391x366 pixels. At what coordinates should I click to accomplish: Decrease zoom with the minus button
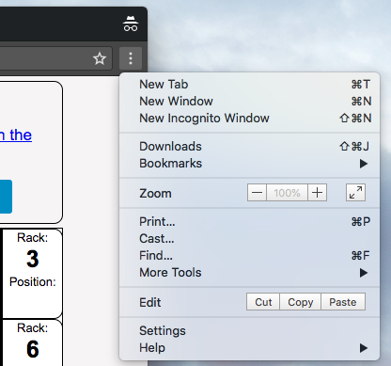pos(257,193)
